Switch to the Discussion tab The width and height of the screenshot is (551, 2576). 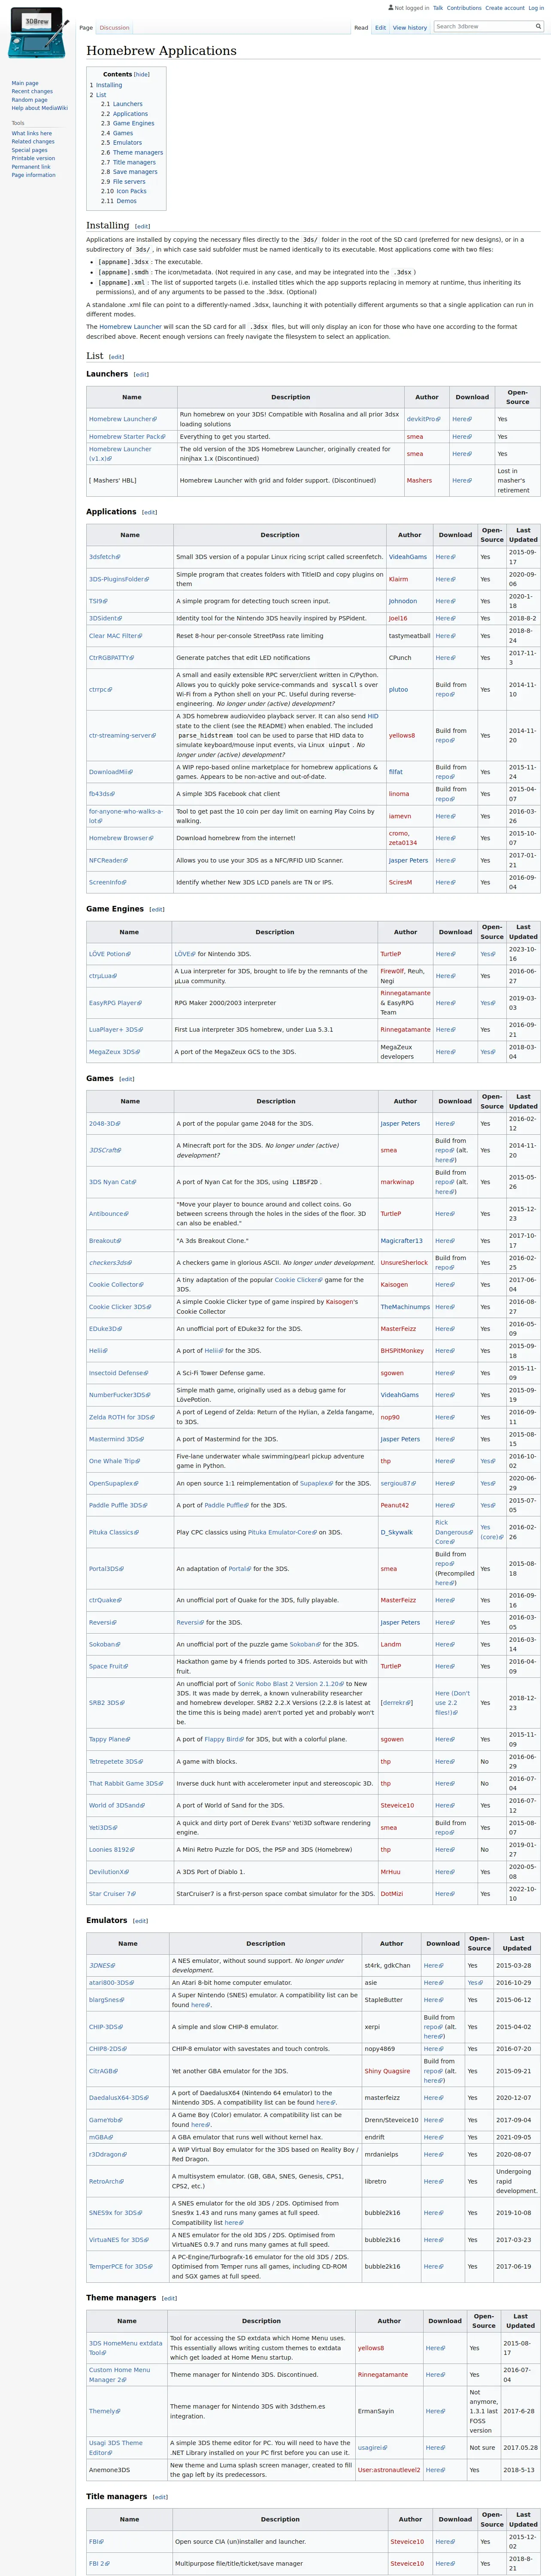tap(114, 28)
